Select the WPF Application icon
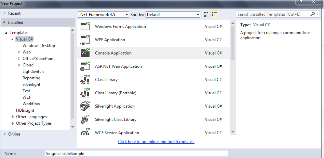Screen dimensions: 324x158 [x=85, y=40]
